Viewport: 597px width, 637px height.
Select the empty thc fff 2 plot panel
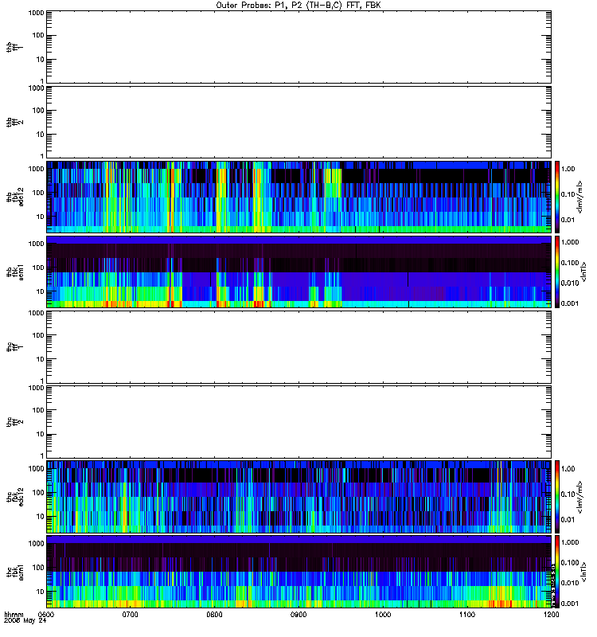point(299,422)
